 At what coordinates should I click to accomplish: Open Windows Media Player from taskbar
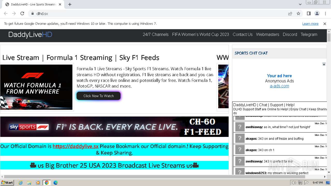click(38, 183)
